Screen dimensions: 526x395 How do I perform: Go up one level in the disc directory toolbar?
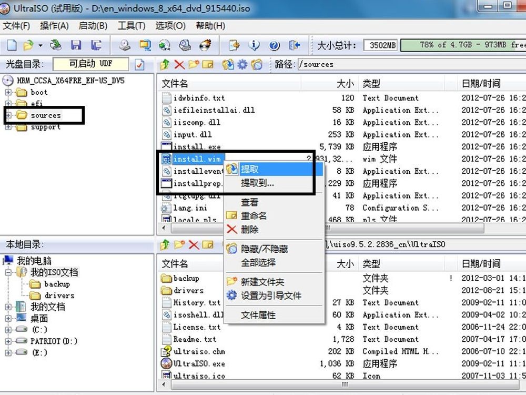tap(165, 64)
